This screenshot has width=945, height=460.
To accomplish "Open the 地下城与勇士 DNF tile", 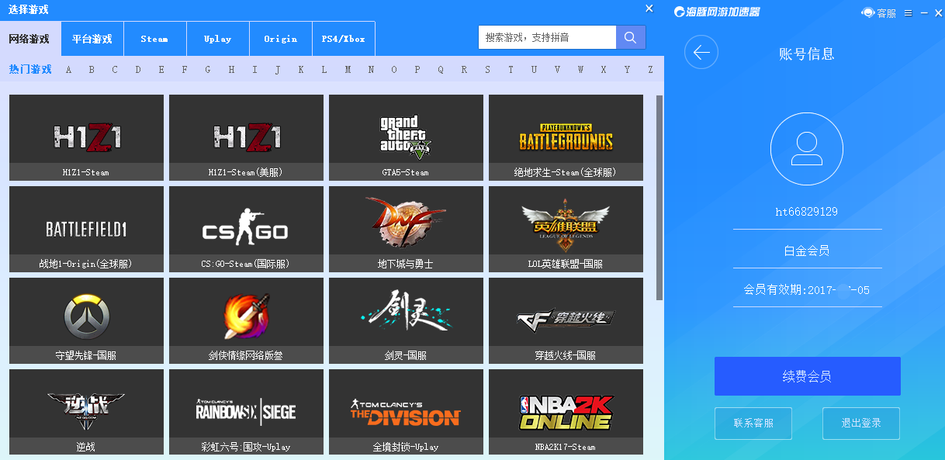I will click(406, 229).
